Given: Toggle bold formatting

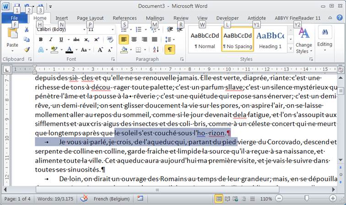Looking at the screenshot, I should tap(40, 39).
